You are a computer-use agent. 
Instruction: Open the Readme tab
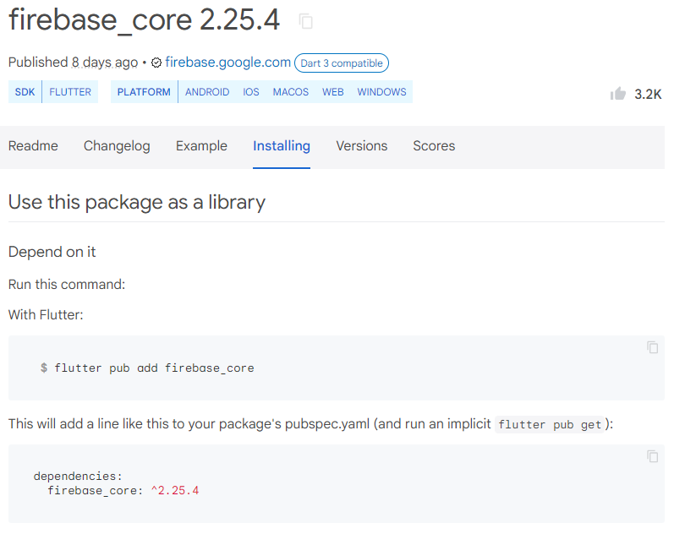click(33, 146)
